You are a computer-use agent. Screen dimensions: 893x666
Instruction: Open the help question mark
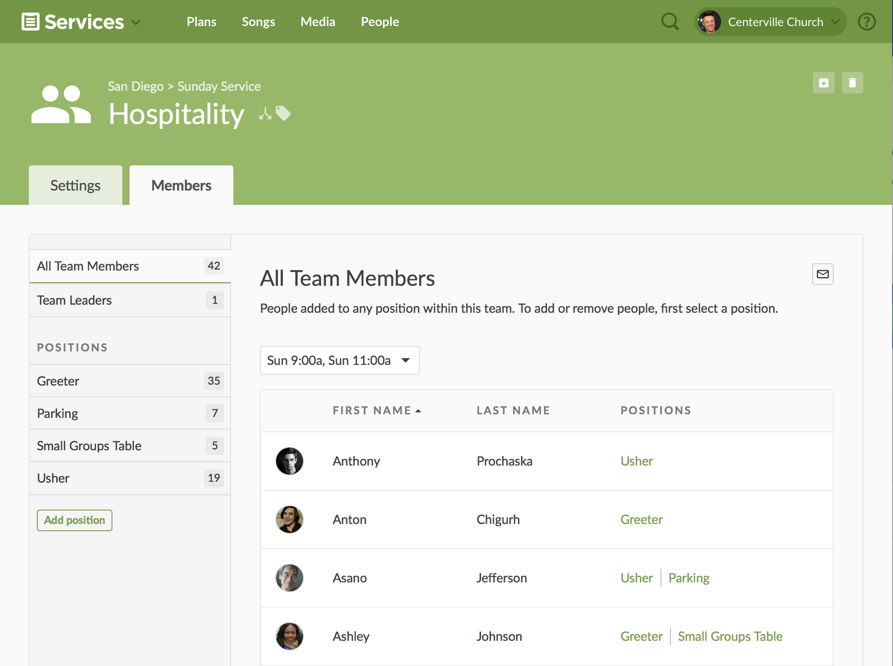pos(866,21)
